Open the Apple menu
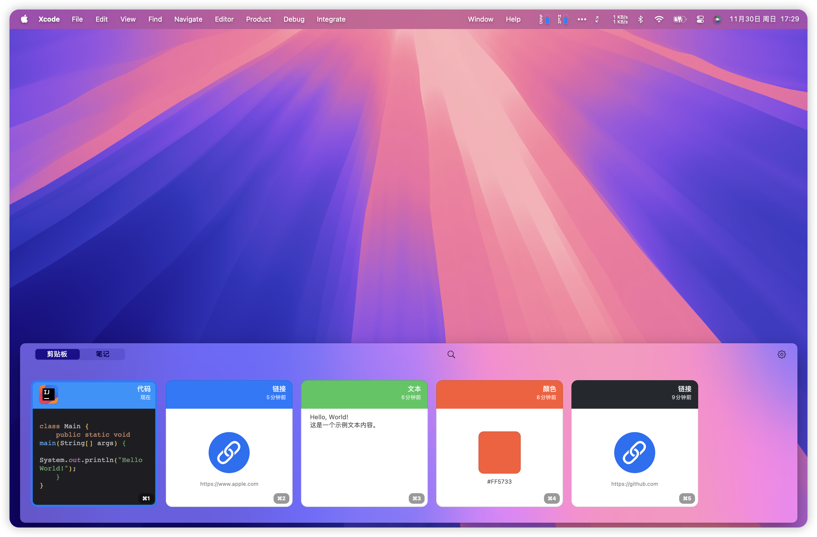Image resolution: width=817 pixels, height=537 pixels. 24,19
